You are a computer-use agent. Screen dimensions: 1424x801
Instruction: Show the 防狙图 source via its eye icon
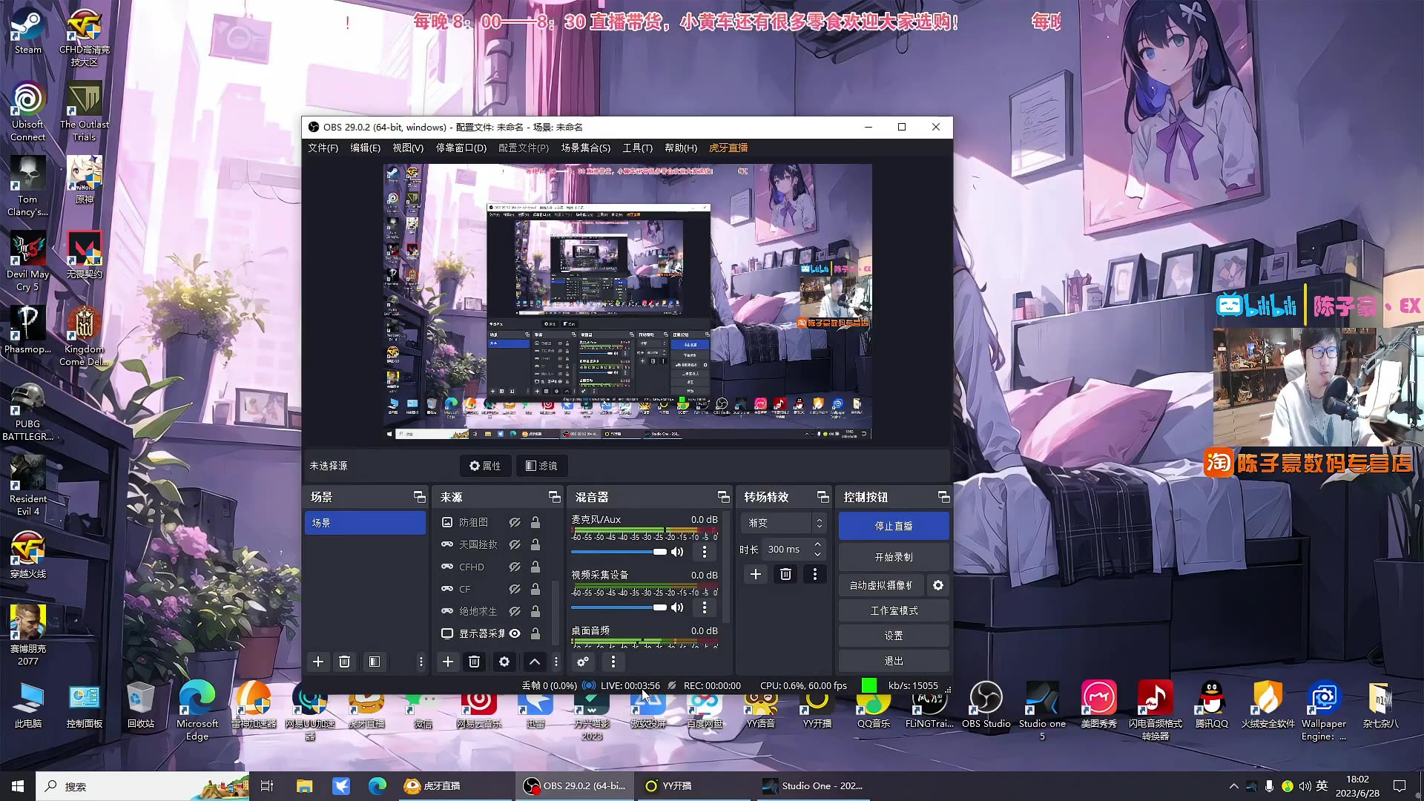[x=515, y=522]
